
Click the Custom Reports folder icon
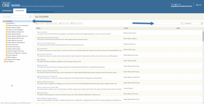tap(6, 55)
